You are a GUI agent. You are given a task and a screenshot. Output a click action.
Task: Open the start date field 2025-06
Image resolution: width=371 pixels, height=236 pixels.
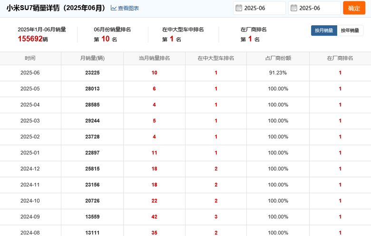click(259, 8)
